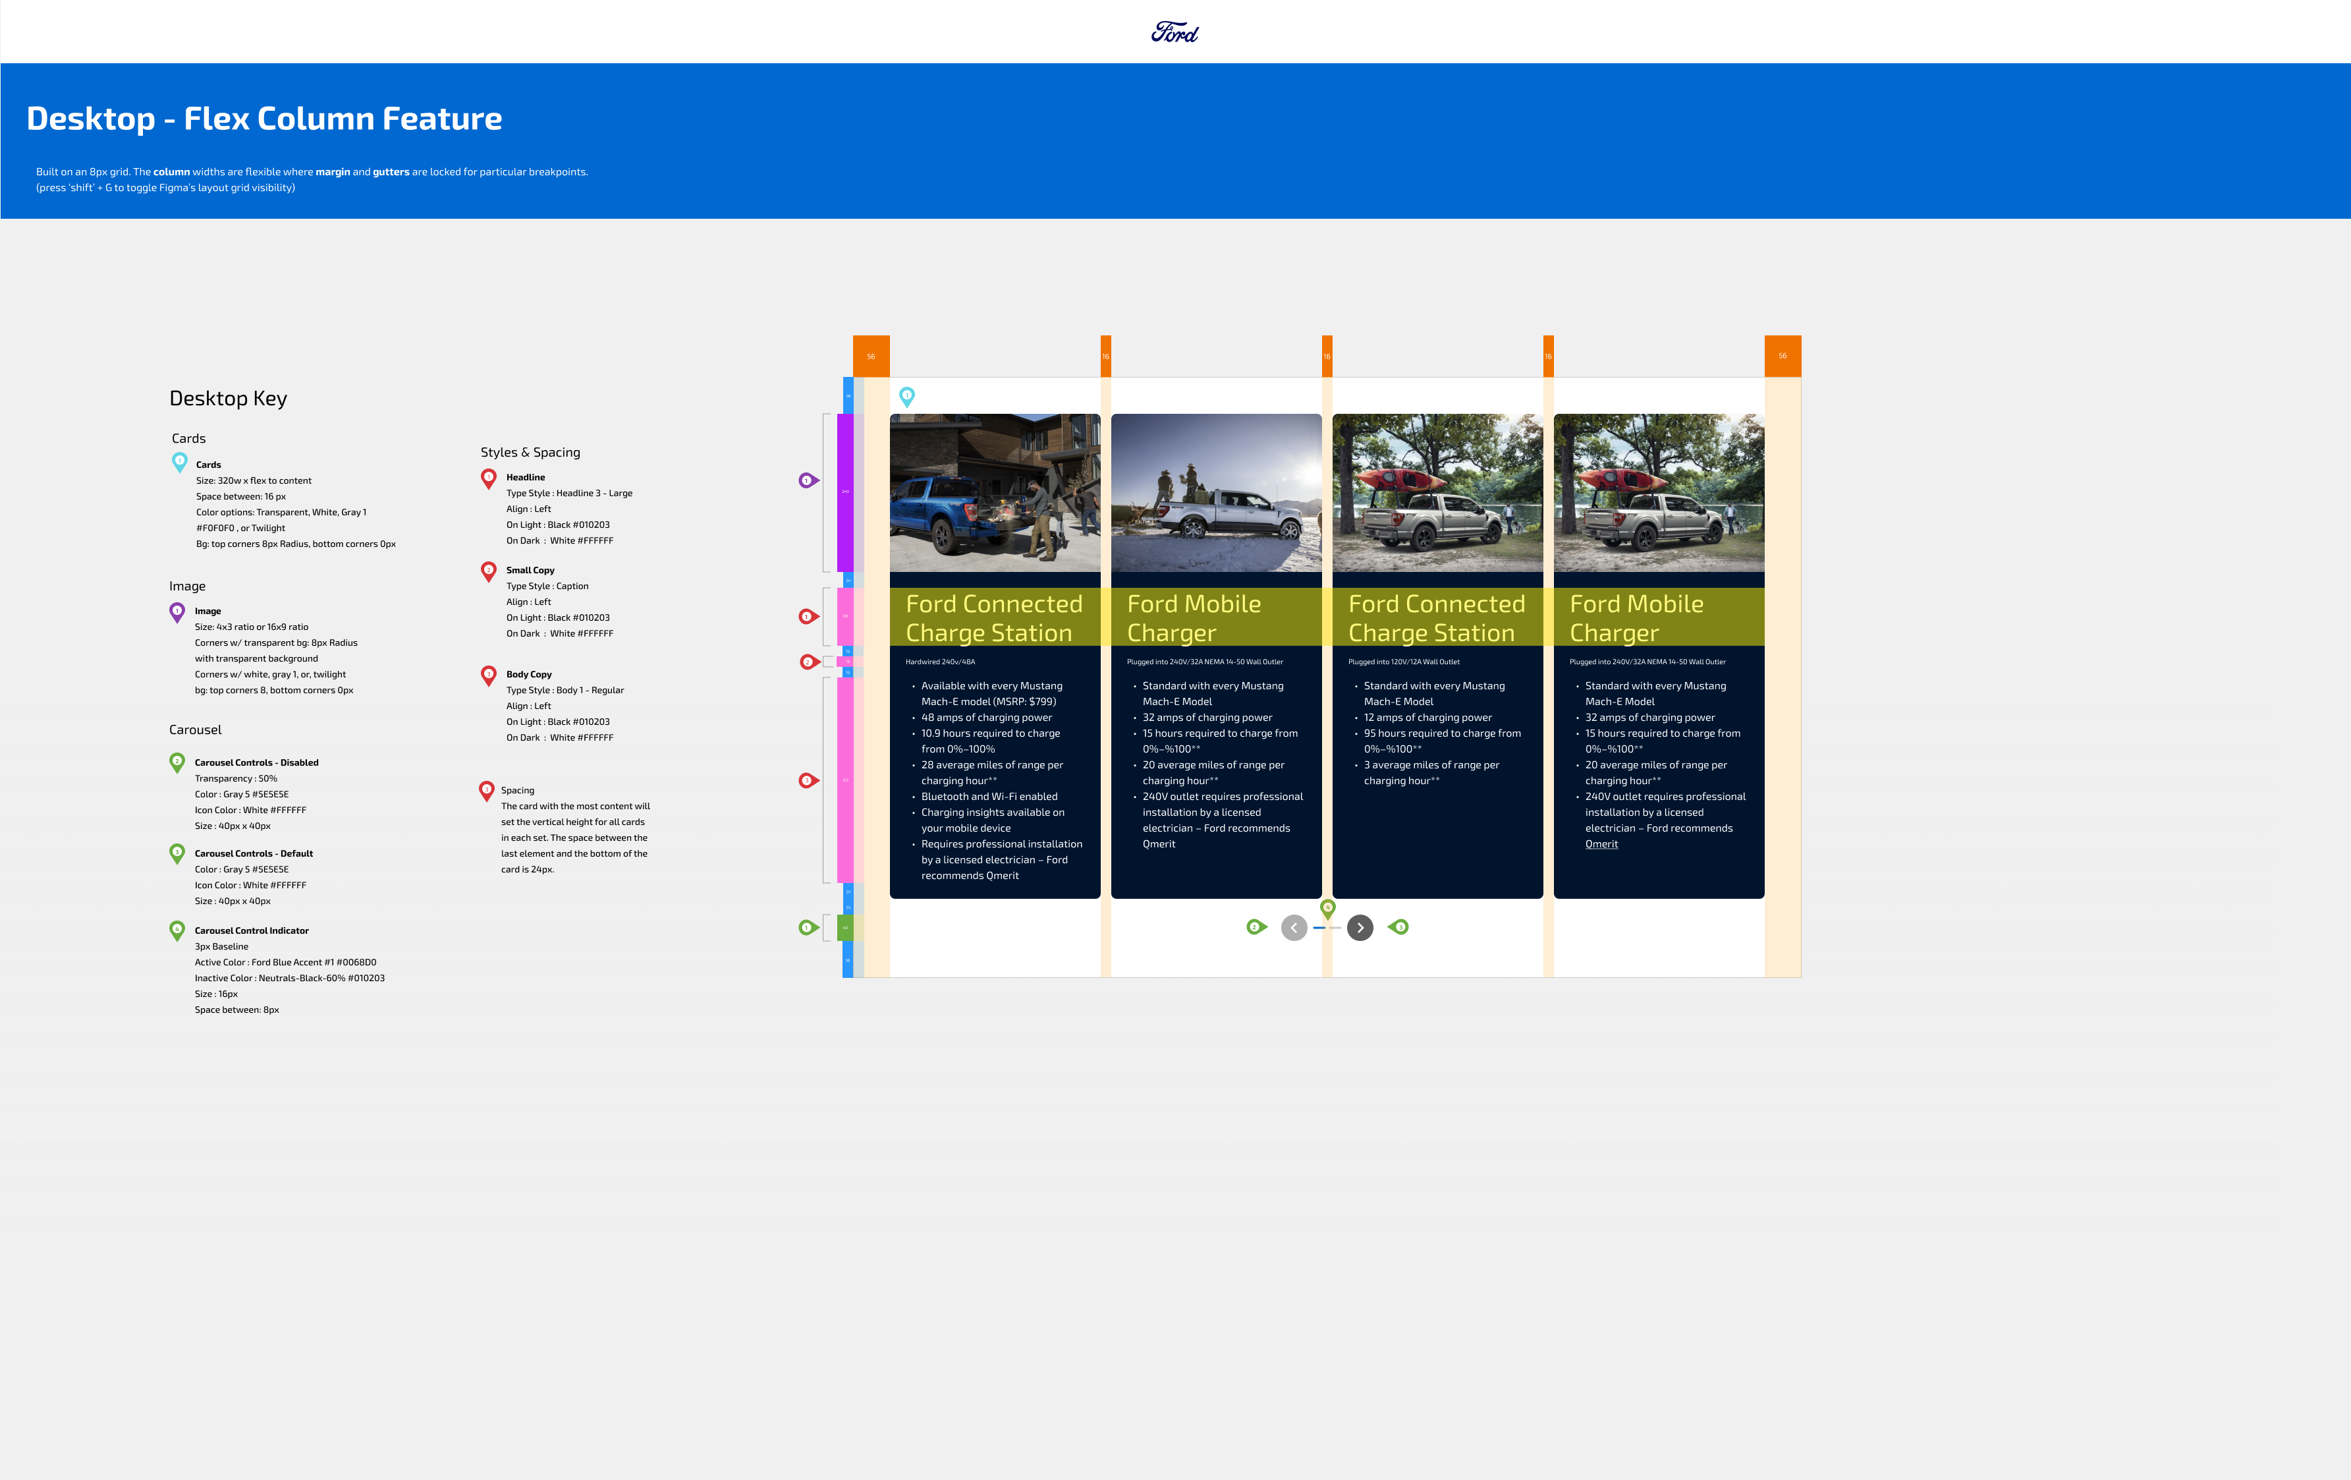This screenshot has width=2351, height=1480.
Task: Click 'Bluetooth and Wi-Fi enabled' bullet
Action: pyautogui.click(x=989, y=797)
